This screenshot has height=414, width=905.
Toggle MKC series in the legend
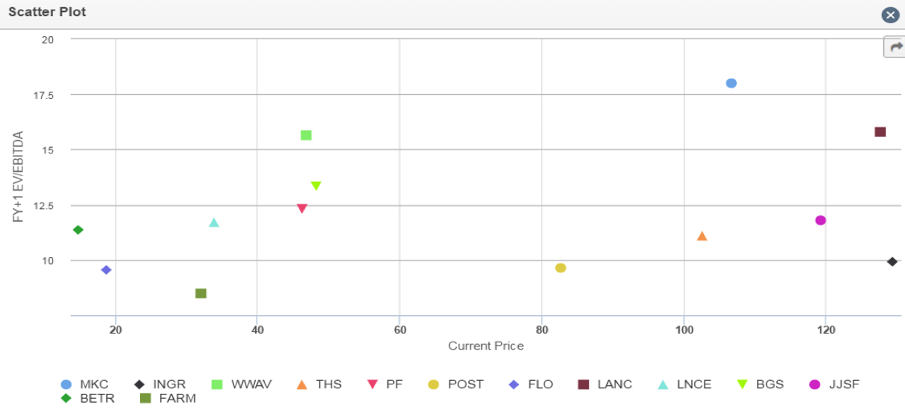coord(84,384)
